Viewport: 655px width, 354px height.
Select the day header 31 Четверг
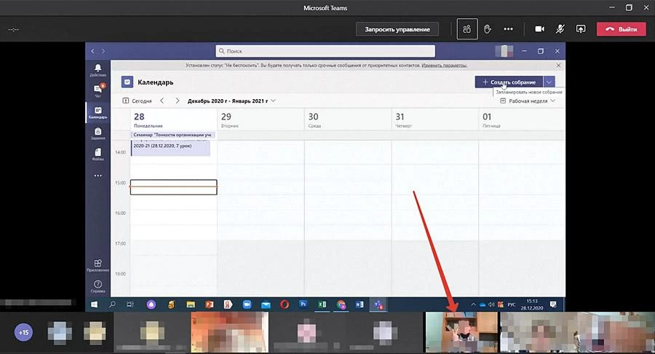point(435,119)
